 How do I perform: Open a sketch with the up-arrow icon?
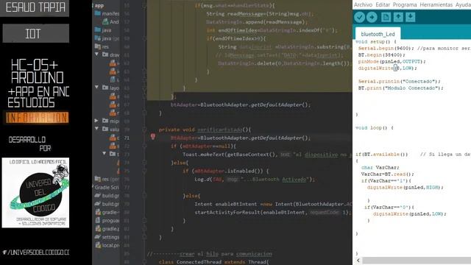[x=398, y=17]
